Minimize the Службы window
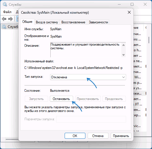This screenshot has width=152, height=149. pyautogui.click(x=119, y=4)
